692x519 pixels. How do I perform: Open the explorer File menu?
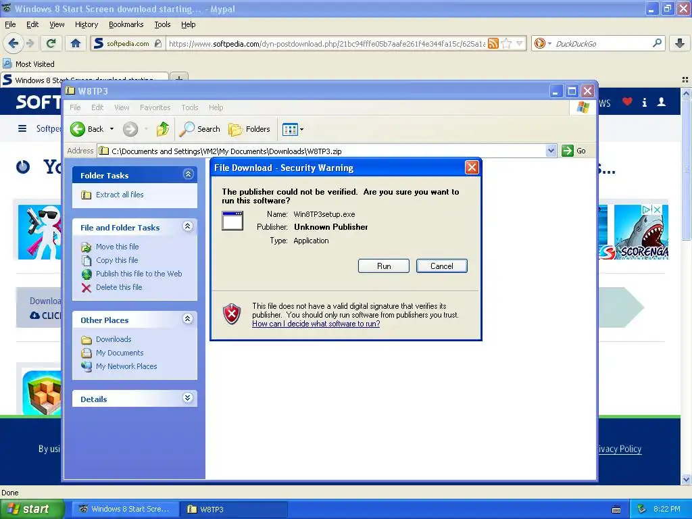[x=75, y=107]
